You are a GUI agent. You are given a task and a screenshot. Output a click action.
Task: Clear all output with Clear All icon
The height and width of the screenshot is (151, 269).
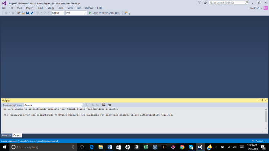[103, 105]
